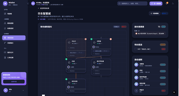Image resolution: width=179 pixels, height=96 pixels.
Task: Click the role icon in the 决策者 card
Action: (94, 42)
